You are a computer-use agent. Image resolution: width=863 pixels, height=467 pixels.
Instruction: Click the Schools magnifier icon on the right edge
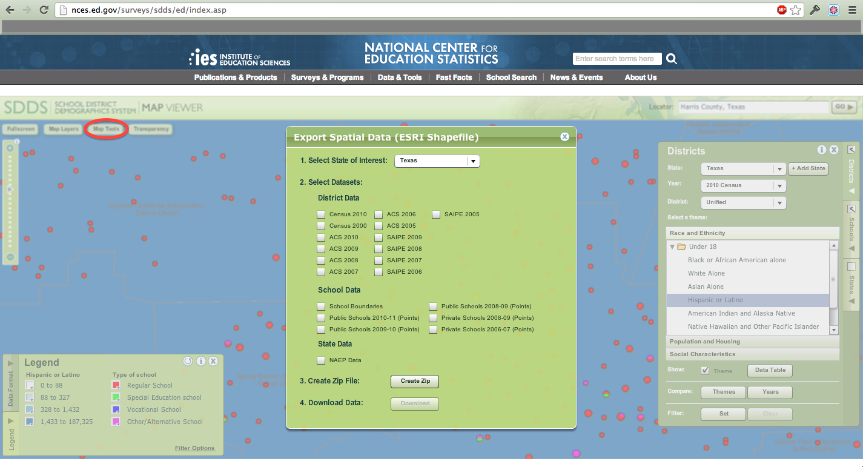(x=851, y=209)
